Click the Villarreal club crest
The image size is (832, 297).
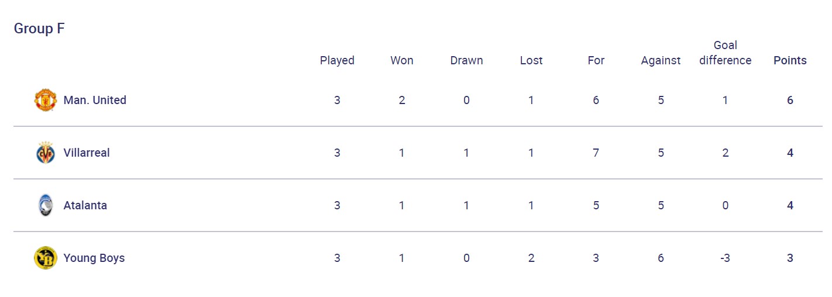pos(45,153)
